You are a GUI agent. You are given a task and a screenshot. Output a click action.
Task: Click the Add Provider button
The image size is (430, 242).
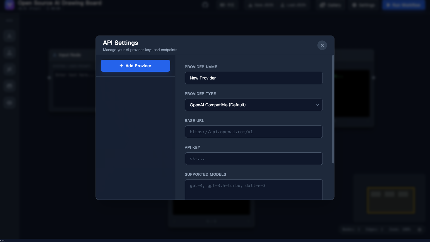click(135, 66)
